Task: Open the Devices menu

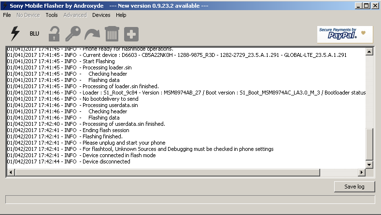Action: click(x=101, y=15)
